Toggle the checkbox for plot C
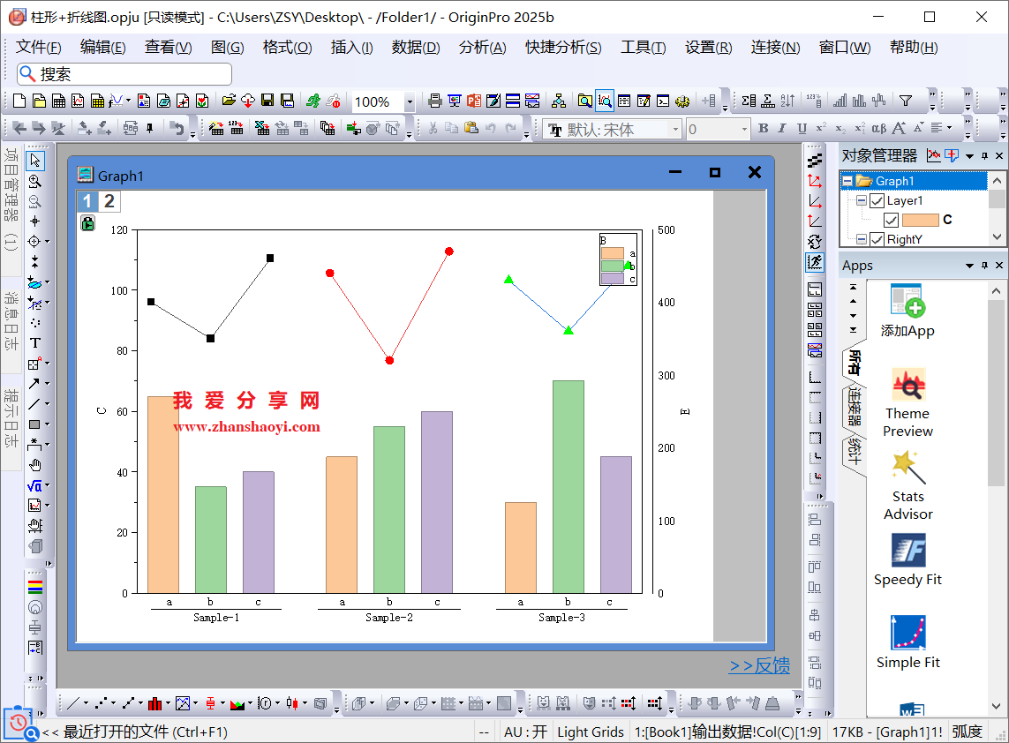 891,220
